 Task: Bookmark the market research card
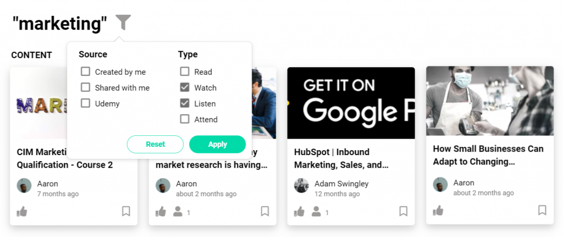point(265,211)
